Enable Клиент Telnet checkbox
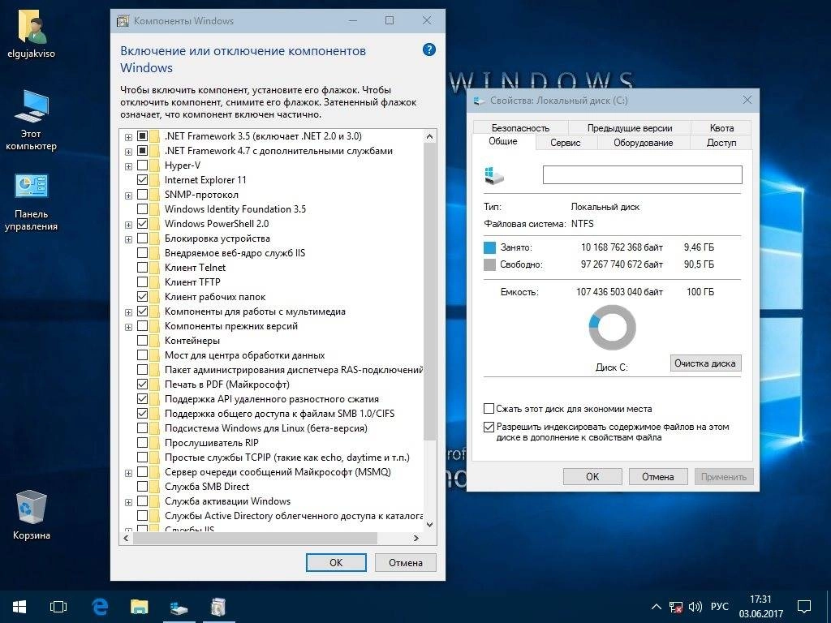831x623 pixels. 142,268
